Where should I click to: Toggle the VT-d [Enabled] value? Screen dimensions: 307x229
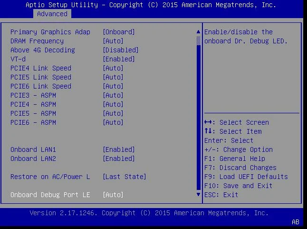click(119, 59)
